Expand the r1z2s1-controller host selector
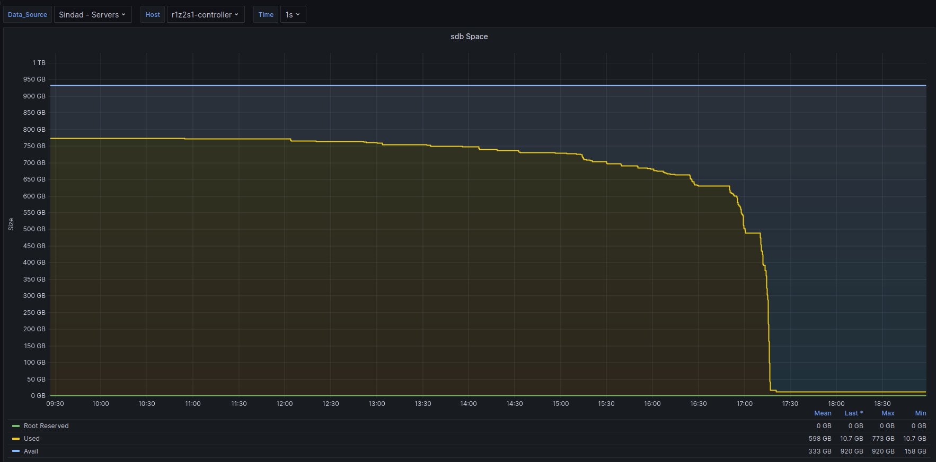This screenshot has height=462, width=936. coord(205,15)
